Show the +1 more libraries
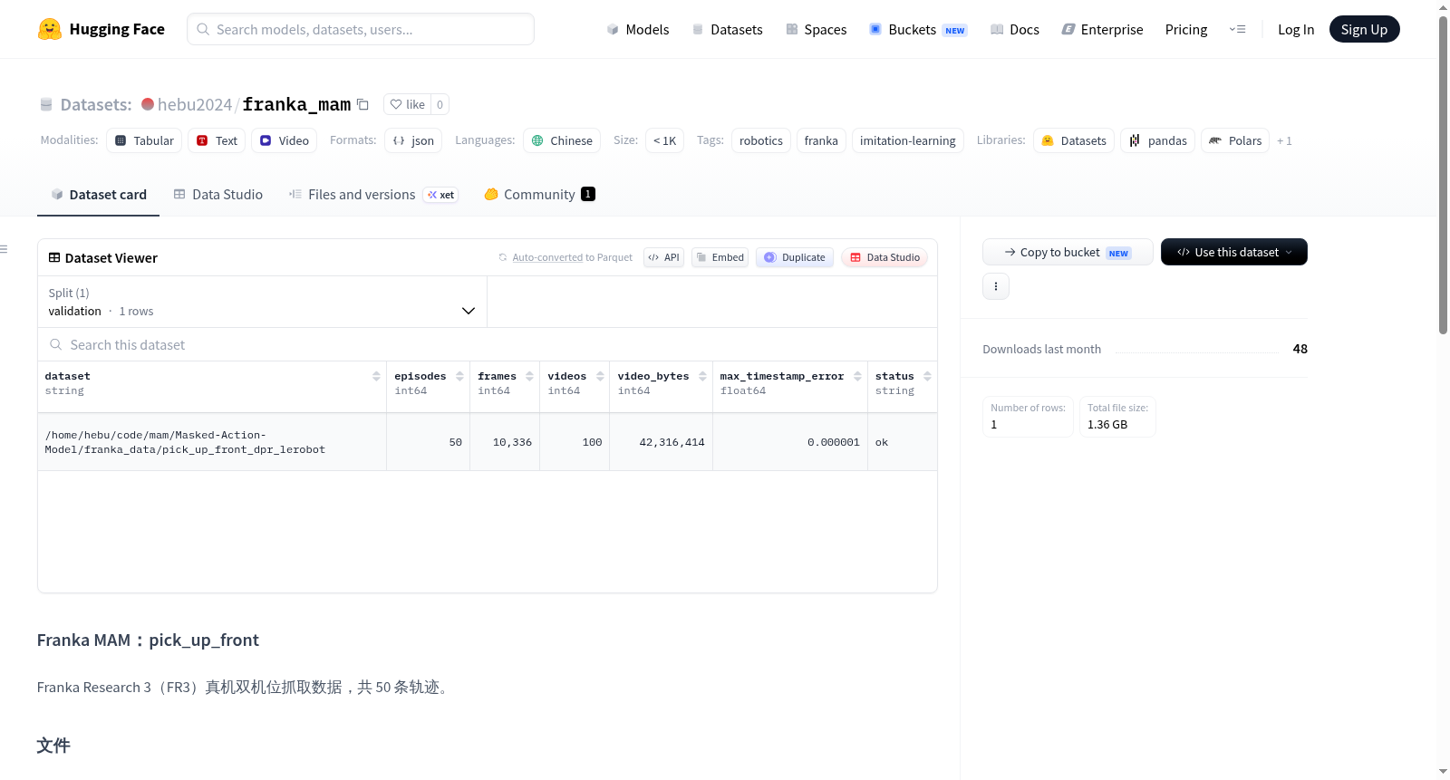This screenshot has height=780, width=1450. 1284,140
